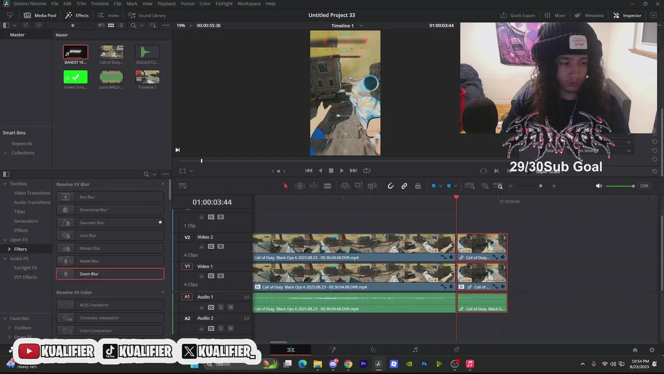Stop playback button
Image resolution: width=664 pixels, height=374 pixels.
tap(331, 170)
